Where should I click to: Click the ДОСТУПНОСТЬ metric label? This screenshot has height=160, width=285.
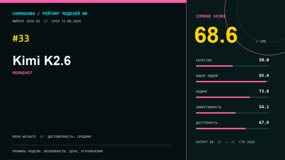pyautogui.click(x=207, y=123)
